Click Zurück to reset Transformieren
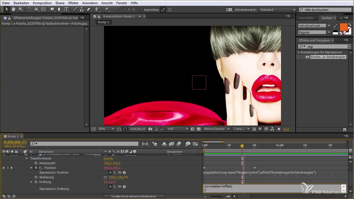 click(108, 159)
